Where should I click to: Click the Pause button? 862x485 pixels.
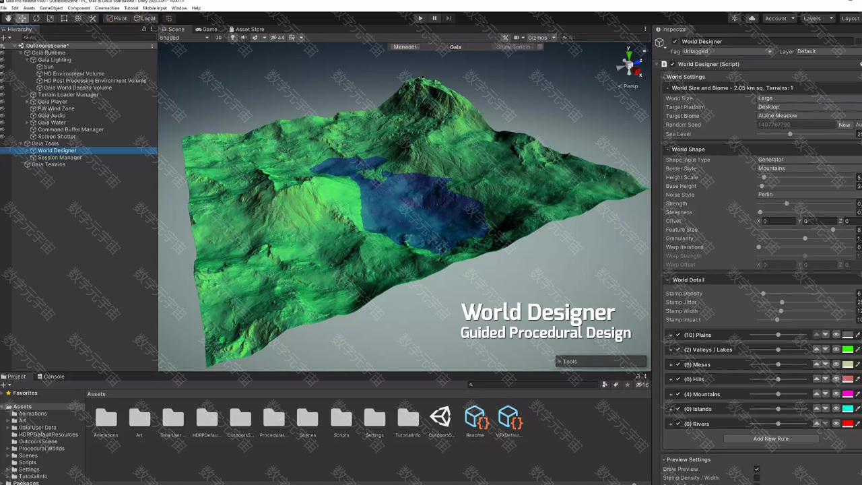point(434,18)
